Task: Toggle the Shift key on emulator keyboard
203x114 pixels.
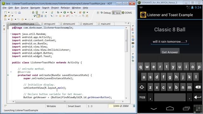Action: tap(142, 87)
